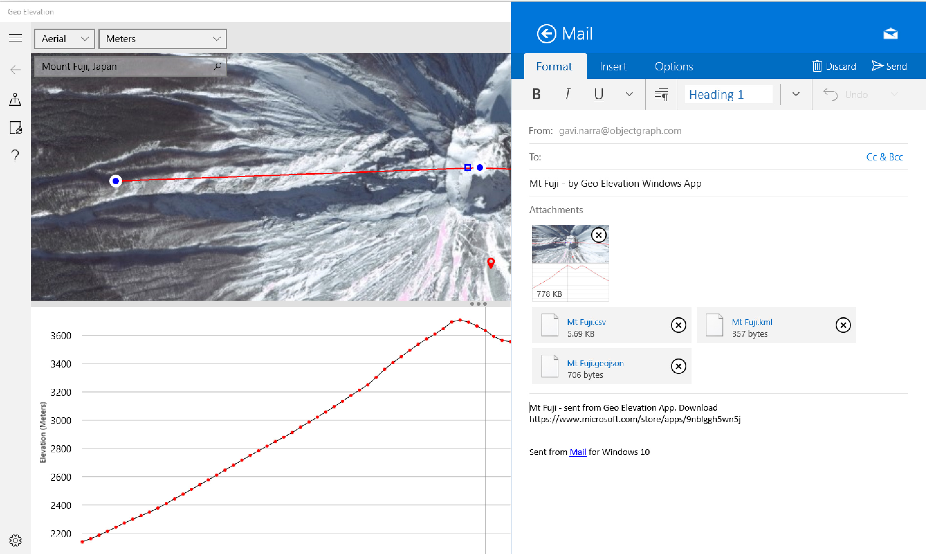Open the Aerial map type dropdown

[x=65, y=39]
